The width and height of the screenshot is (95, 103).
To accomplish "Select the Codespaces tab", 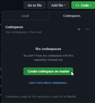I will pos(72,16).
